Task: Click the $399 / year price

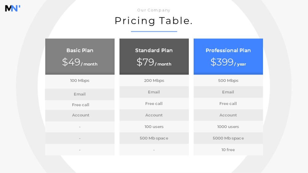Action: (x=228, y=62)
